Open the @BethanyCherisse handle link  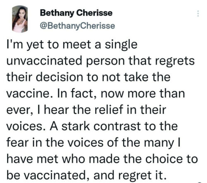(77, 26)
